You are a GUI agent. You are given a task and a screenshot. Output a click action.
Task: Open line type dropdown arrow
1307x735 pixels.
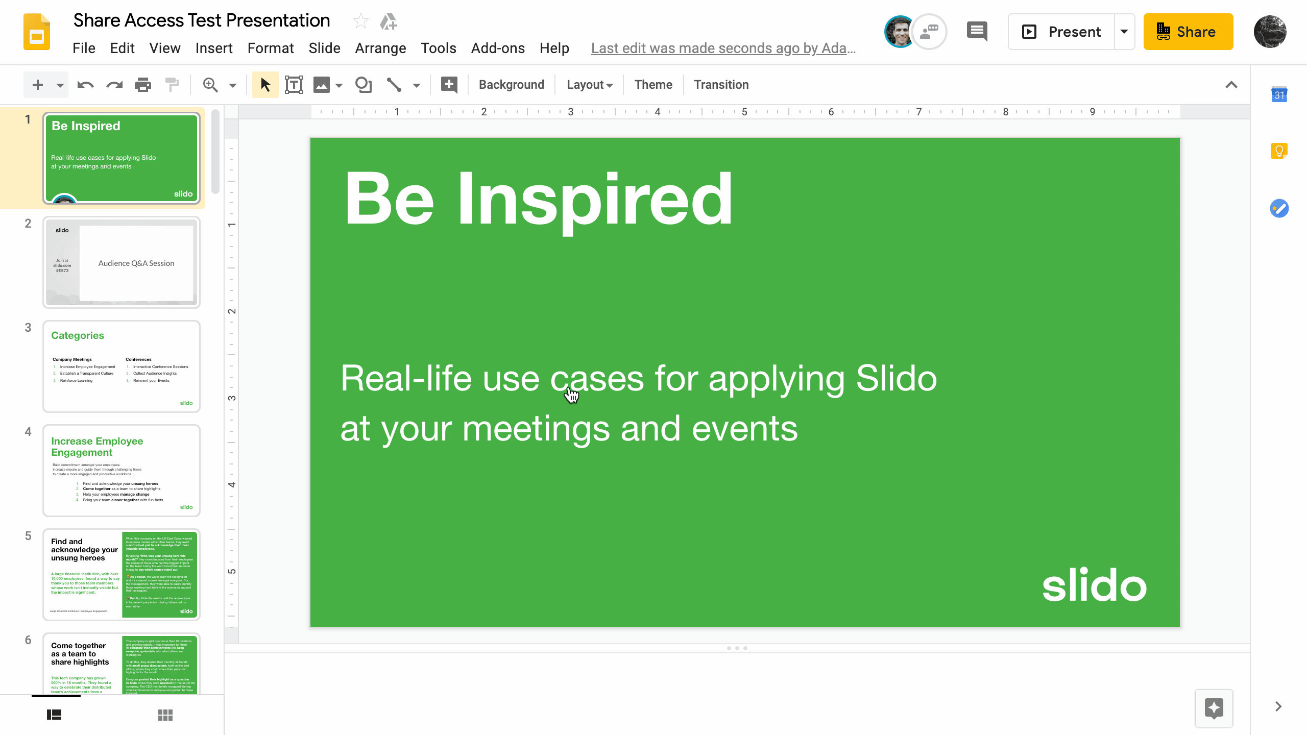point(417,85)
